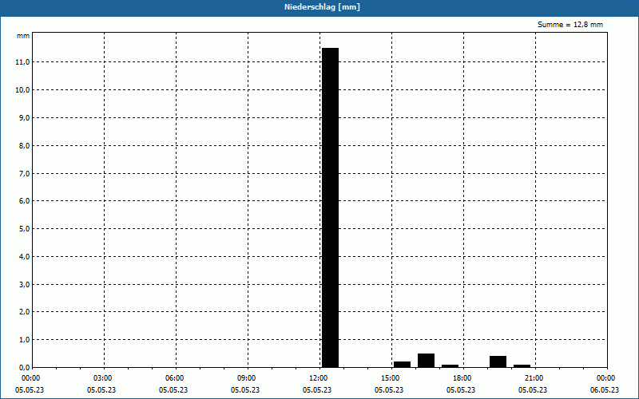Click the 00:00 label at the axis origin
639x399 pixels.
pyautogui.click(x=33, y=378)
